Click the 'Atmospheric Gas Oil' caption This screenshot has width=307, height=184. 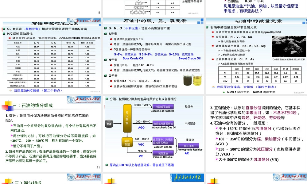pos(164,128)
